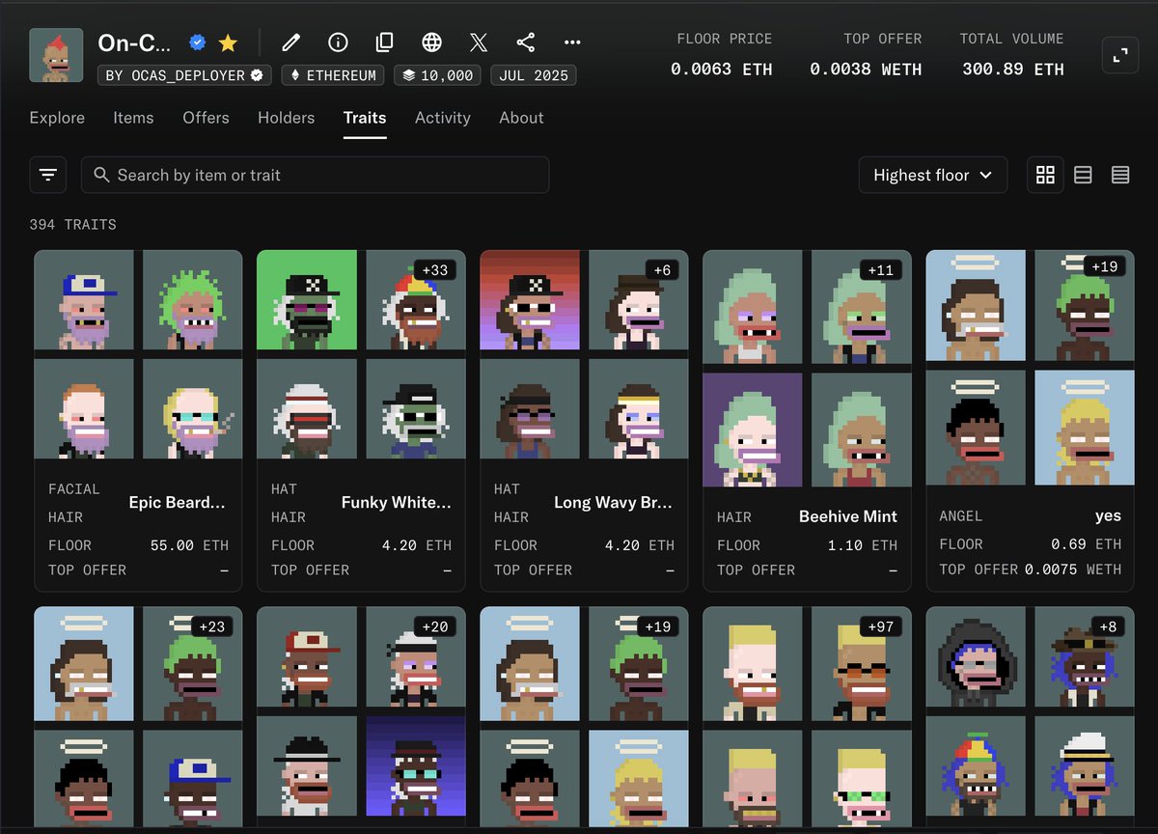Screen dimensions: 1158x834
Task: Click the +97 more items badge
Action: [881, 626]
